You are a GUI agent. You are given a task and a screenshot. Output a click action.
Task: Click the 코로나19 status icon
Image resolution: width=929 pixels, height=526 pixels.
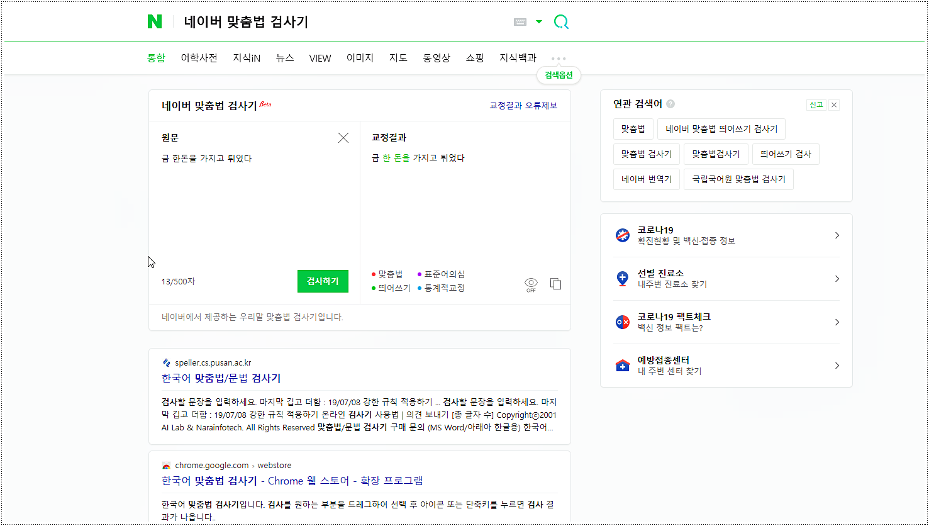(x=623, y=235)
